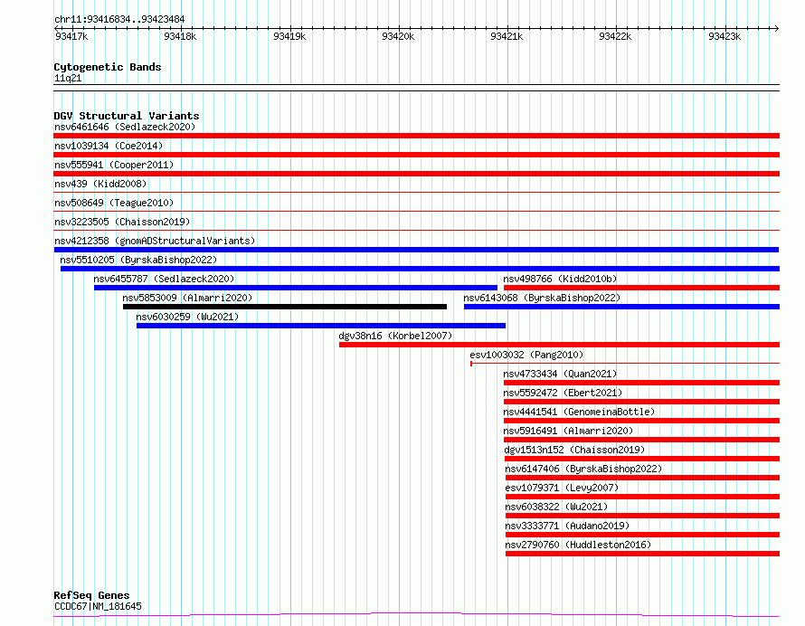The width and height of the screenshot is (805, 626).
Task: Open the dgv1513n152 (Chaisson2019) label
Action: click(x=574, y=450)
